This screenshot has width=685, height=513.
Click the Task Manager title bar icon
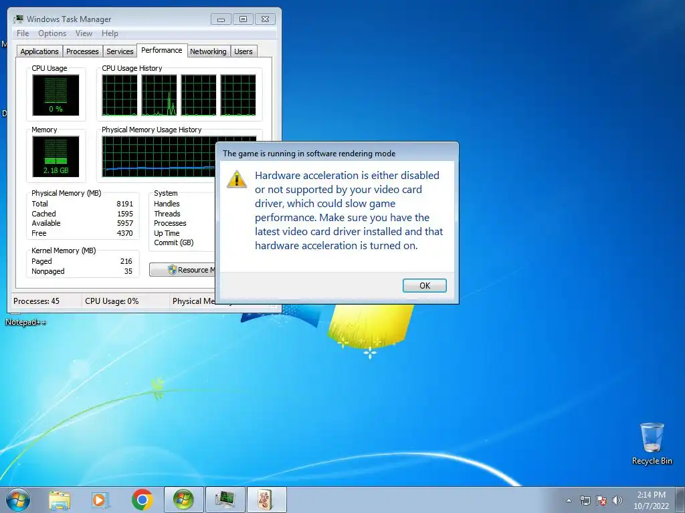tap(18, 19)
